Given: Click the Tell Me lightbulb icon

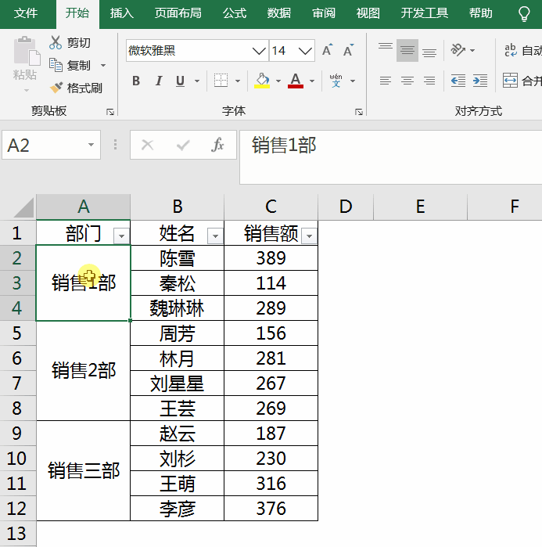Looking at the screenshot, I should pyautogui.click(x=524, y=14).
